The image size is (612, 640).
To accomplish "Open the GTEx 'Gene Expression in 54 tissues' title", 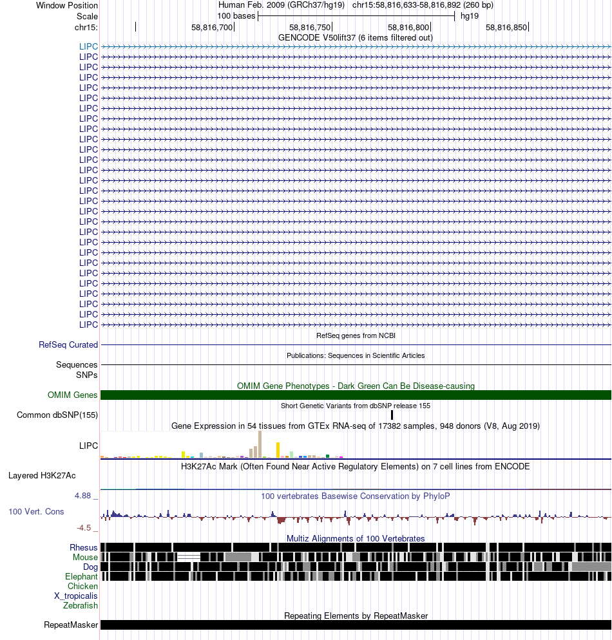I will pos(356,426).
